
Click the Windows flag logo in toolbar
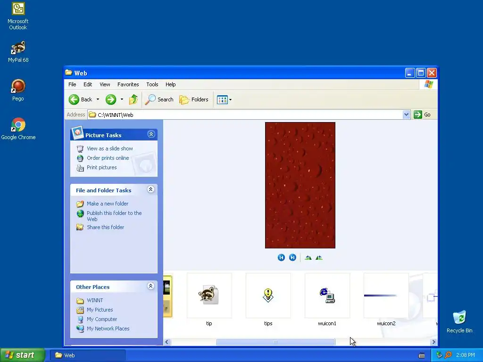click(x=428, y=84)
